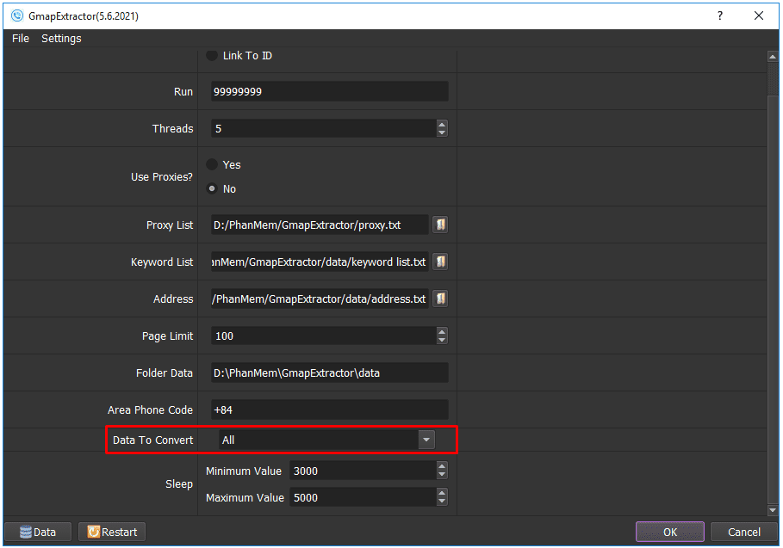Image resolution: width=783 pixels, height=548 pixels.
Task: Click the Run input field
Action: [x=330, y=92]
